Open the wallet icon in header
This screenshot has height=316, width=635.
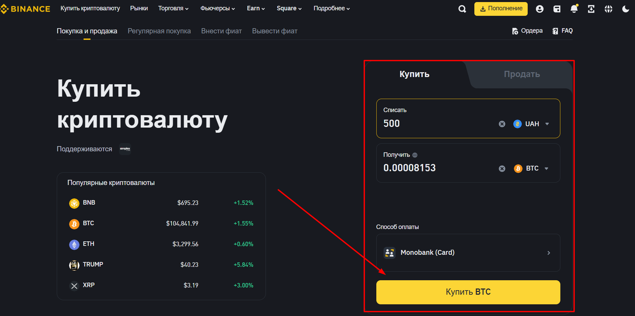pyautogui.click(x=557, y=9)
